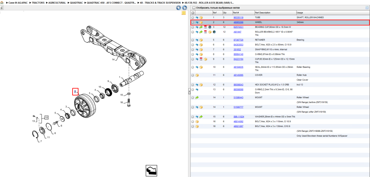This screenshot has height=177, width=370.
Task: Open the TRACTORS breadcrumb level
Action: click(38, 3)
